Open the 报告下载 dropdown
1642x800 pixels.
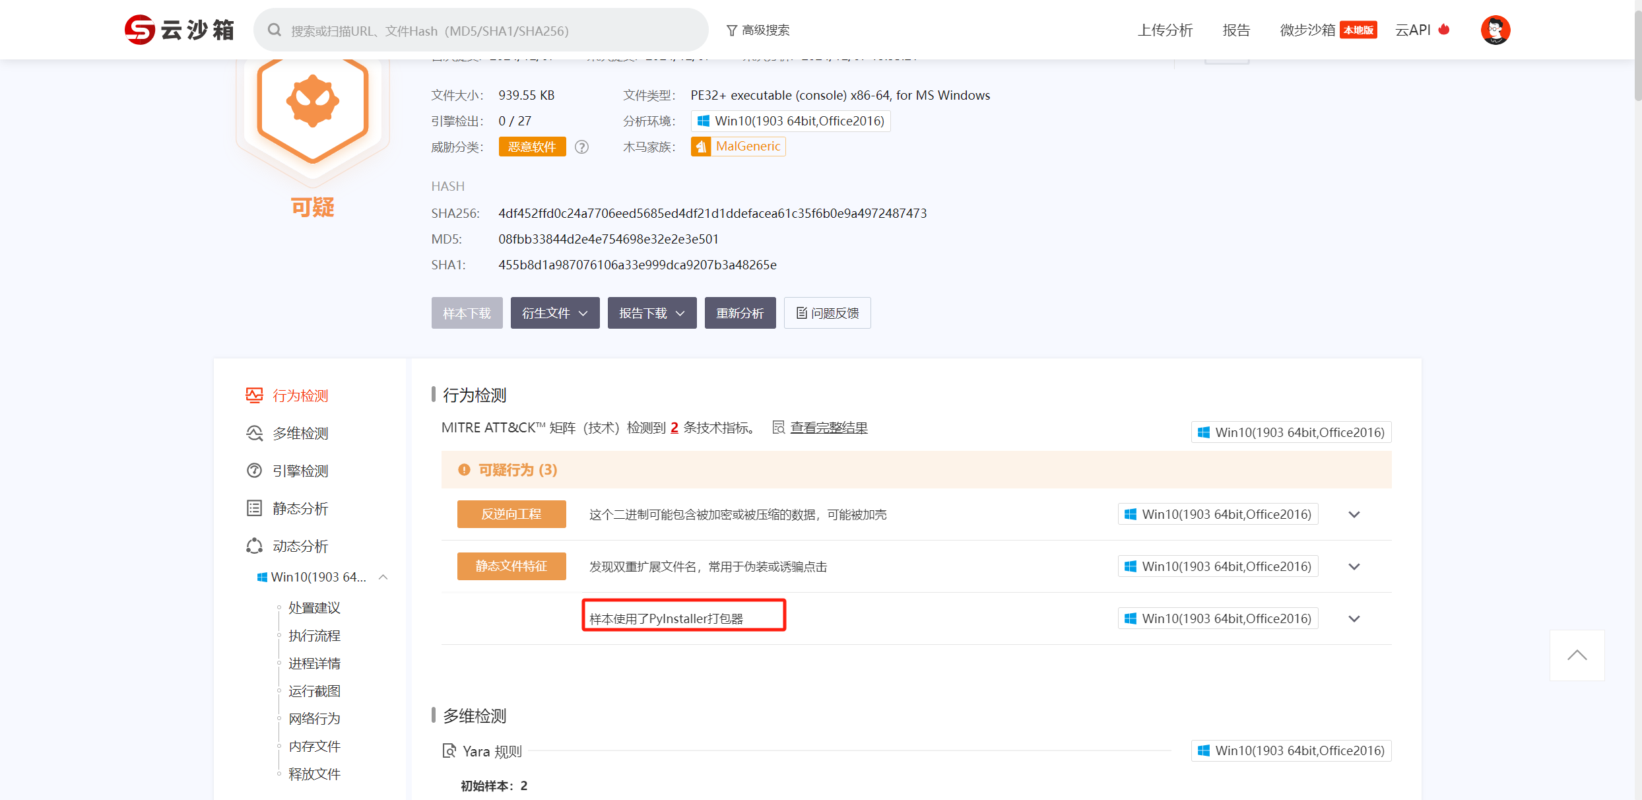651,313
